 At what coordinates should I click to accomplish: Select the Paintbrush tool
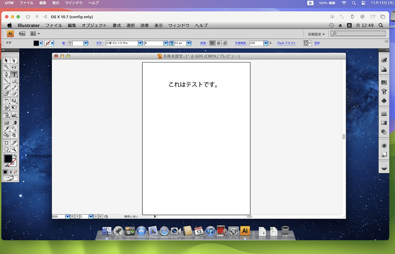pyautogui.click(x=6, y=87)
